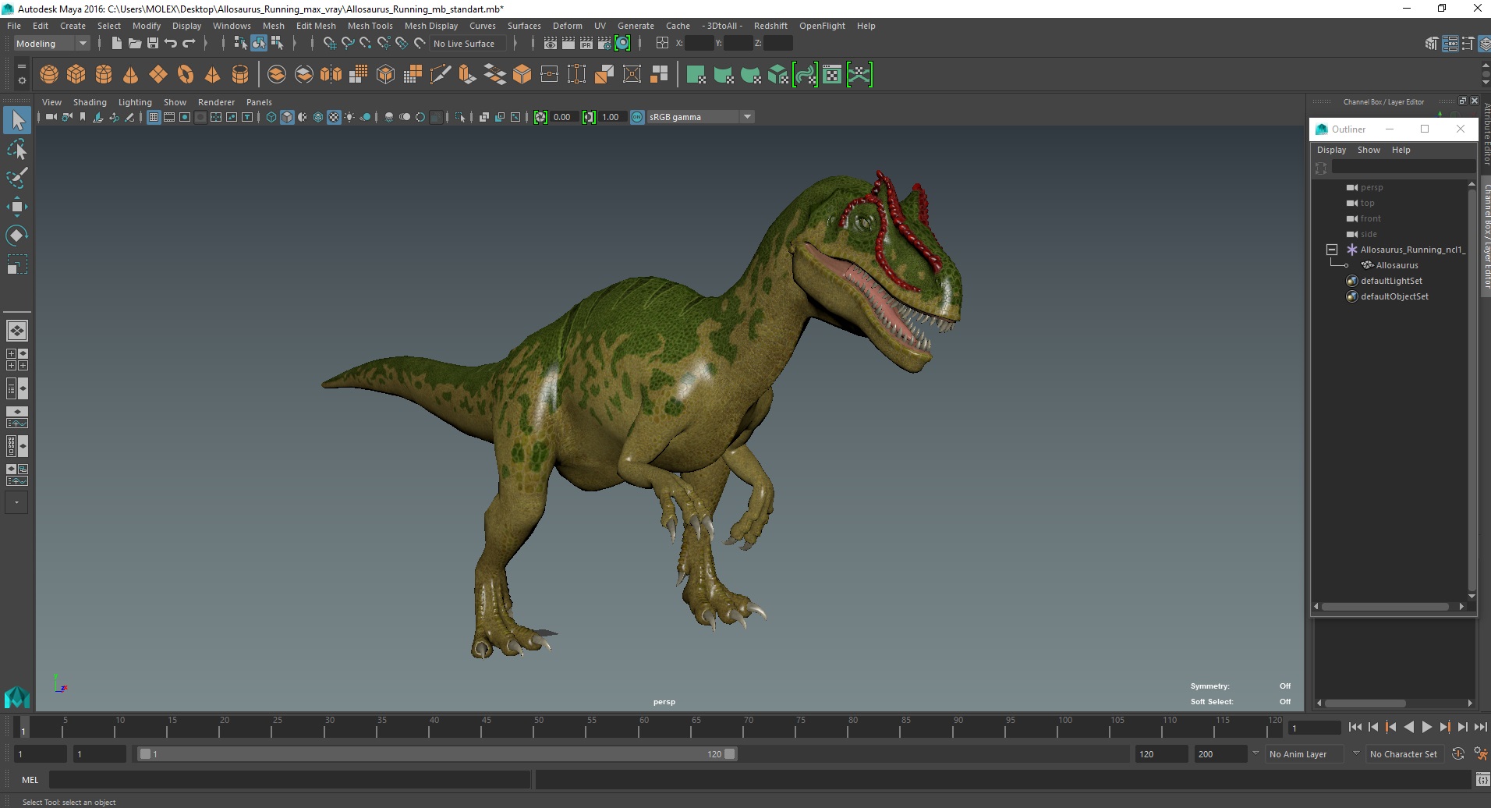Screen dimensions: 1491x808
Task: Click the playback range slider bar
Action: (x=437, y=754)
